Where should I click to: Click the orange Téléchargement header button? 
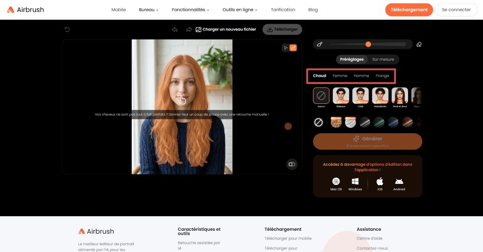tap(409, 10)
